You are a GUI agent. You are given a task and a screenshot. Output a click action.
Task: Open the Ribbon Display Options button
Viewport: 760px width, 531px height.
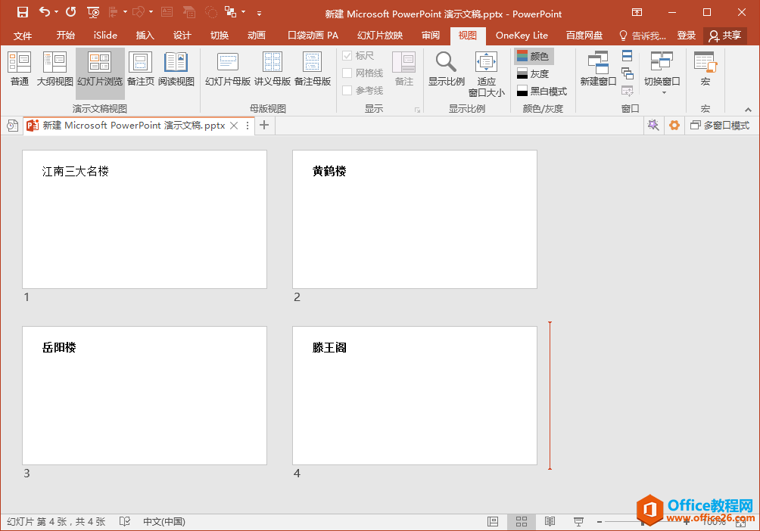point(637,12)
